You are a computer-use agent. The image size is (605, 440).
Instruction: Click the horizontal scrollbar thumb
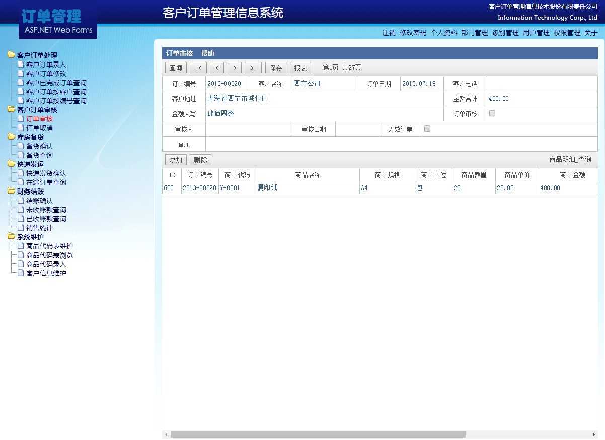click(318, 434)
